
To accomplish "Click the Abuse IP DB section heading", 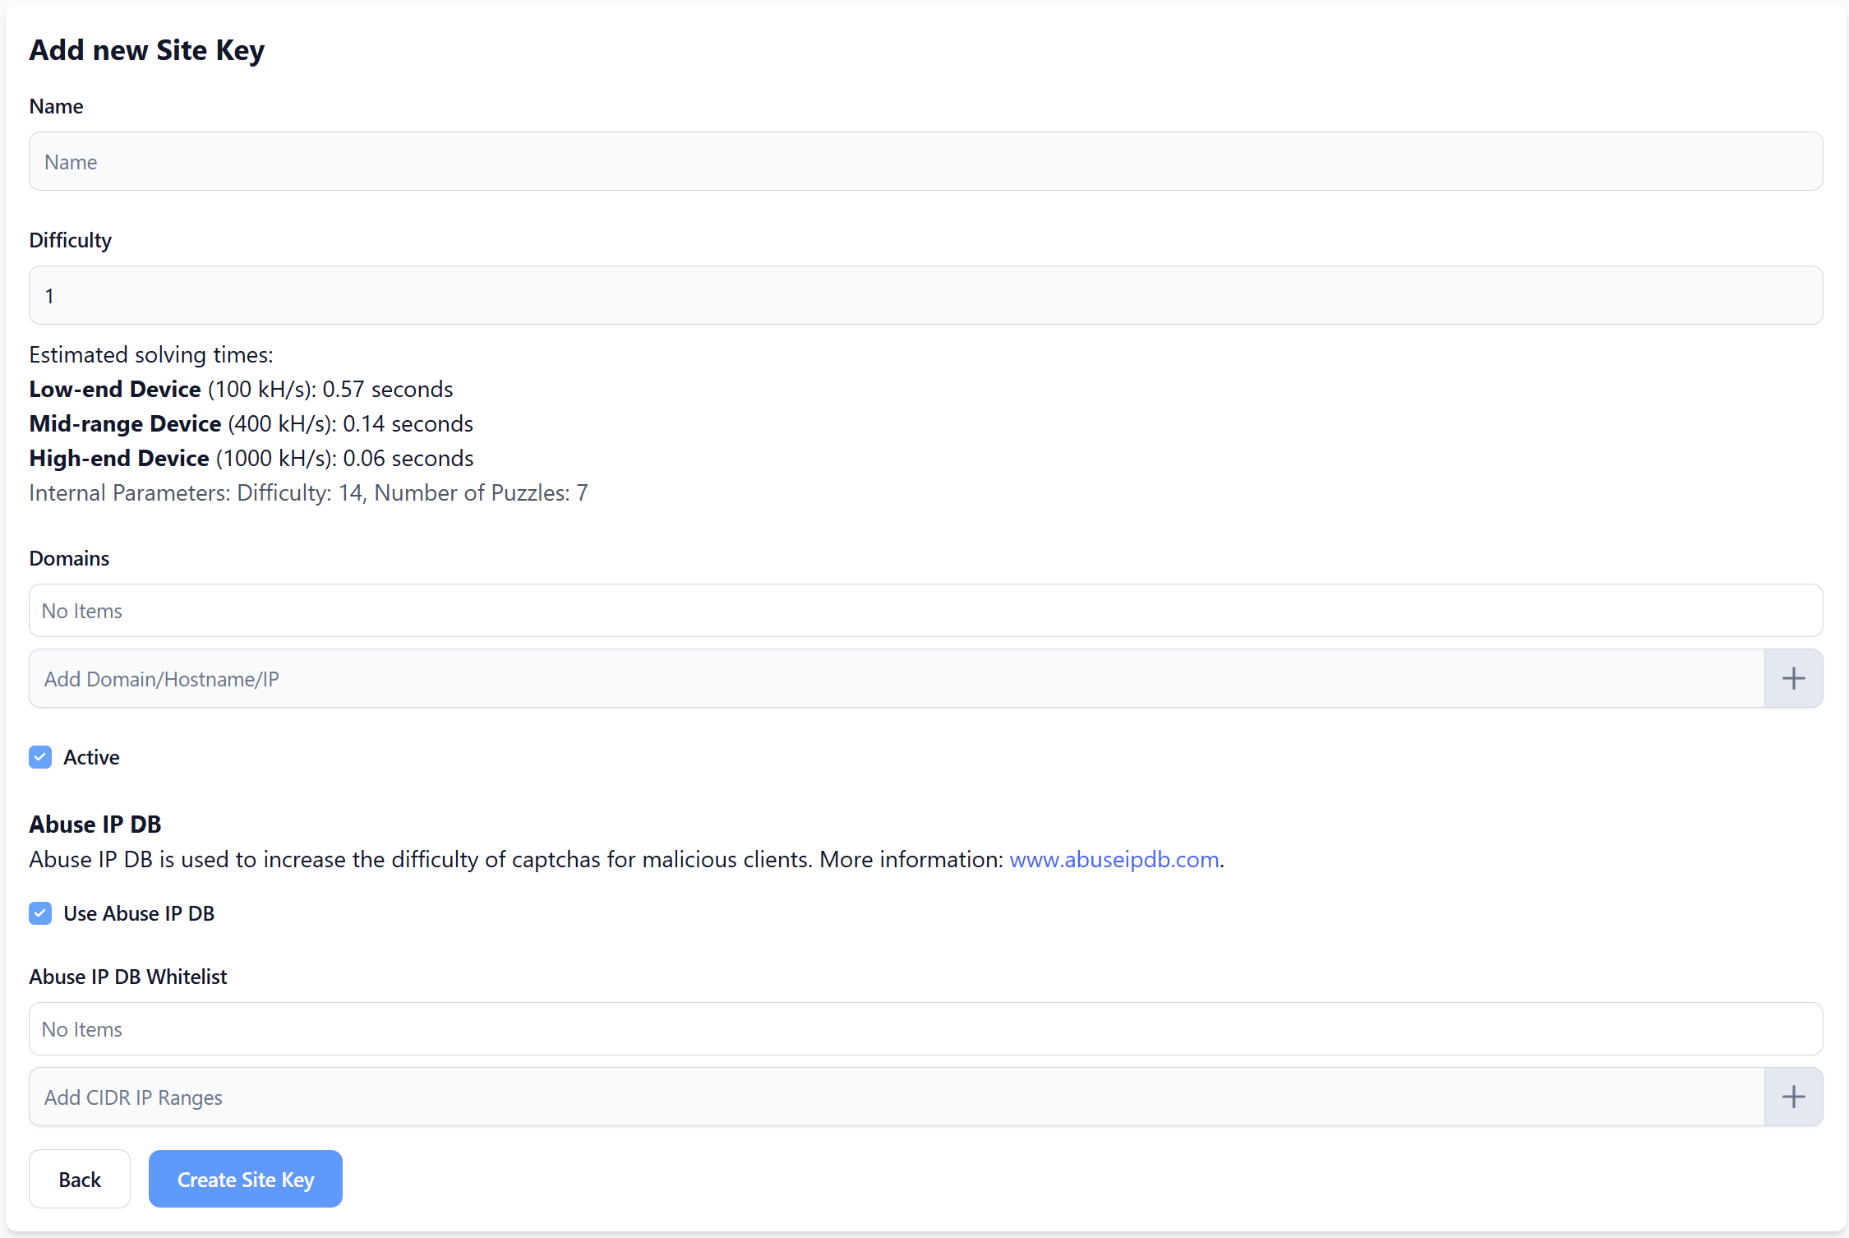I will pyautogui.click(x=95, y=824).
